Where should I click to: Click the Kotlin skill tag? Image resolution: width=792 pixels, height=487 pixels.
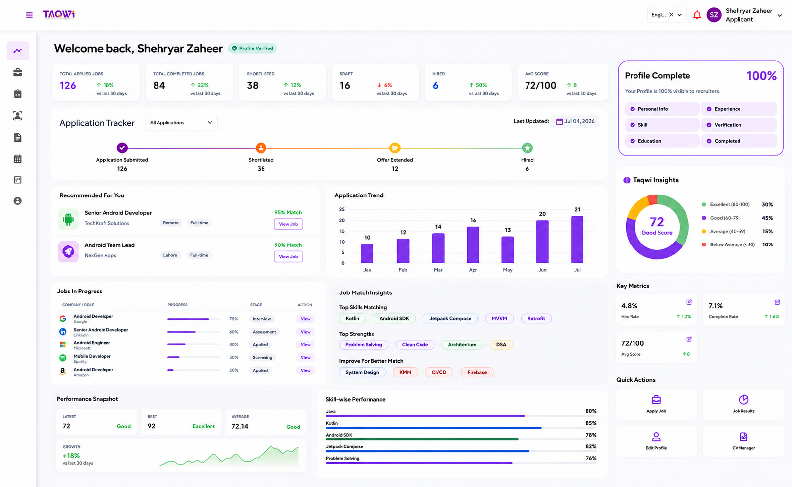click(x=352, y=319)
